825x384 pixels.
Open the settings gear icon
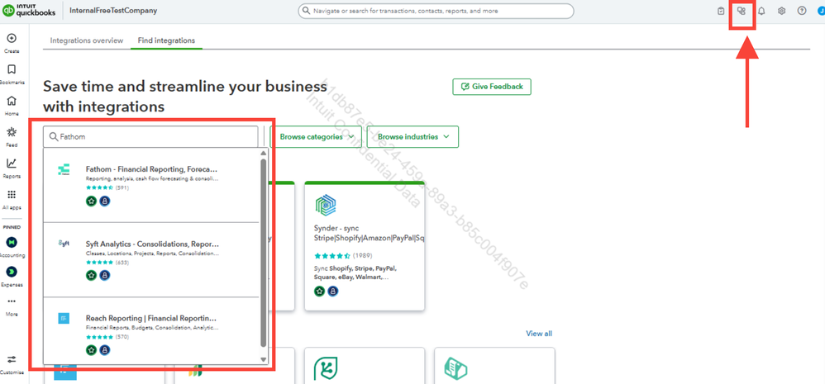[781, 11]
